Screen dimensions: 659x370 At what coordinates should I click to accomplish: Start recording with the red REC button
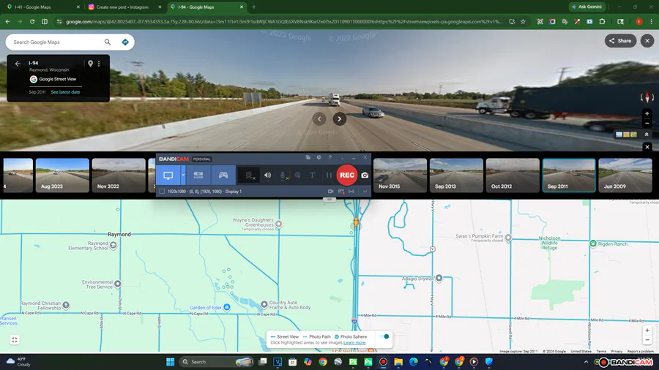coord(347,175)
